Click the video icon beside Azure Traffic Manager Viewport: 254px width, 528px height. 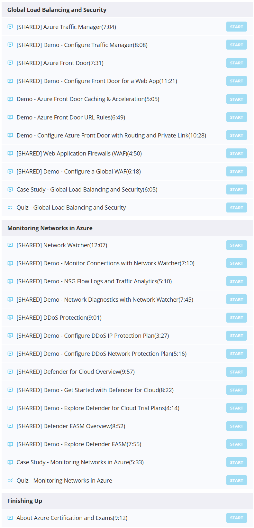[10, 27]
